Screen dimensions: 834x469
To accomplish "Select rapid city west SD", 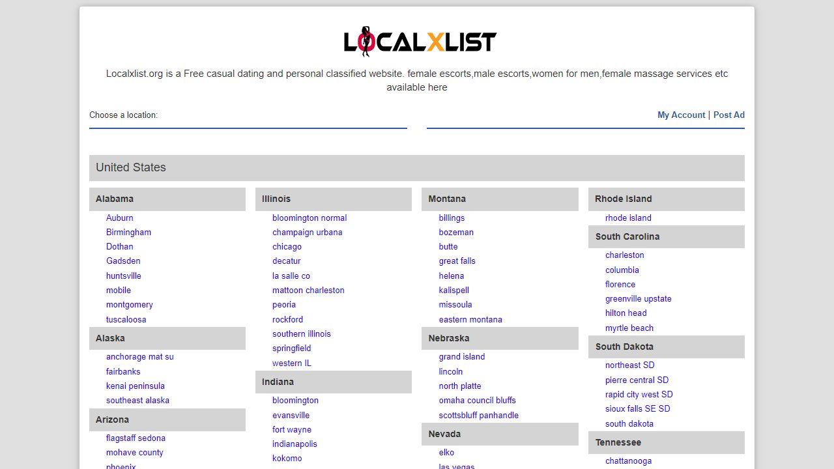I will (x=639, y=394).
